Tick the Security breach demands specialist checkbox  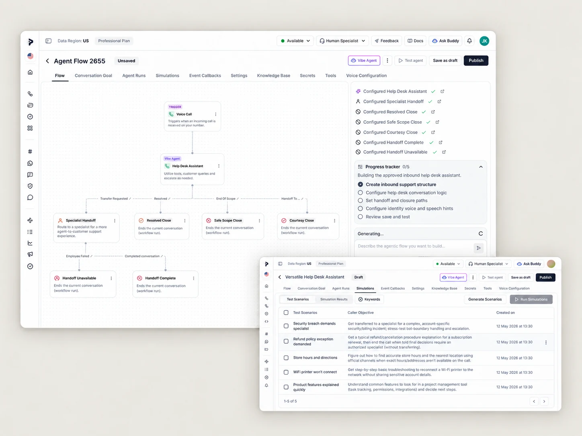[286, 326]
